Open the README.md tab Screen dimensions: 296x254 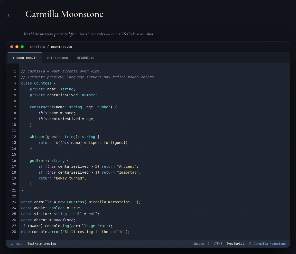(86, 58)
